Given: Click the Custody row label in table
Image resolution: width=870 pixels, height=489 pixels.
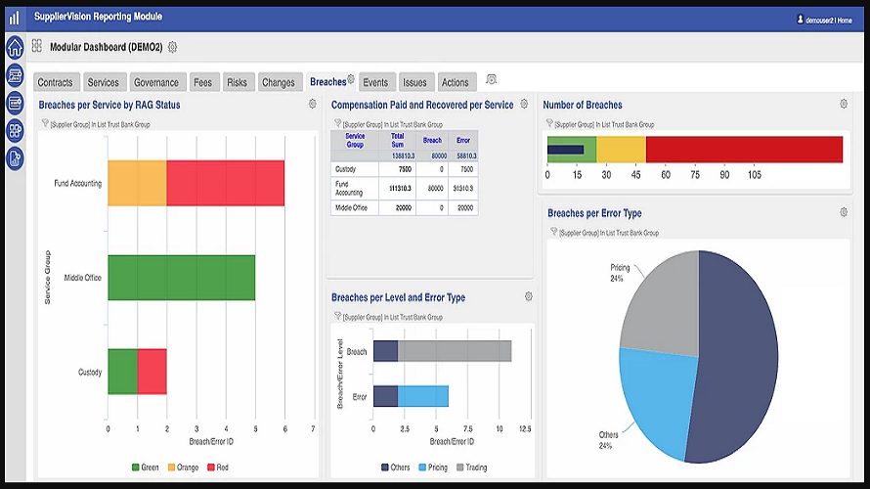Looking at the screenshot, I should (346, 169).
